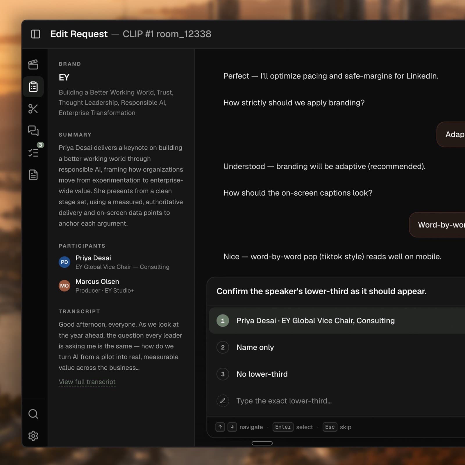The height and width of the screenshot is (465, 465).
Task: Open the scissors cut tool
Action: [33, 109]
